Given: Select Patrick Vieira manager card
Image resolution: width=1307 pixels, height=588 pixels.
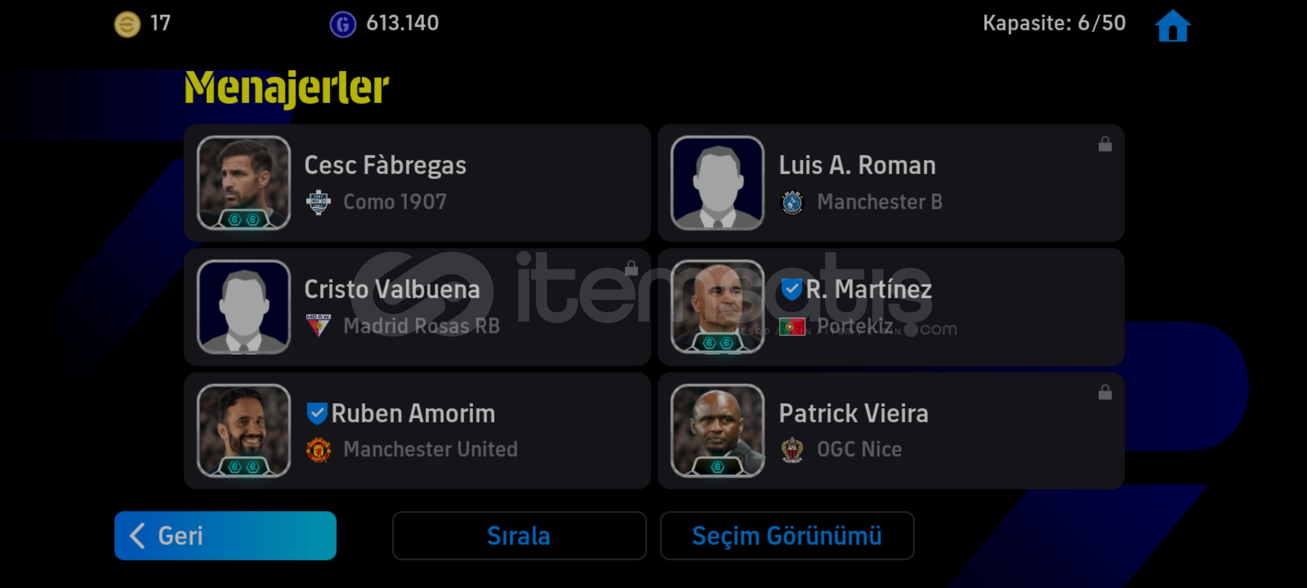Looking at the screenshot, I should (x=891, y=431).
